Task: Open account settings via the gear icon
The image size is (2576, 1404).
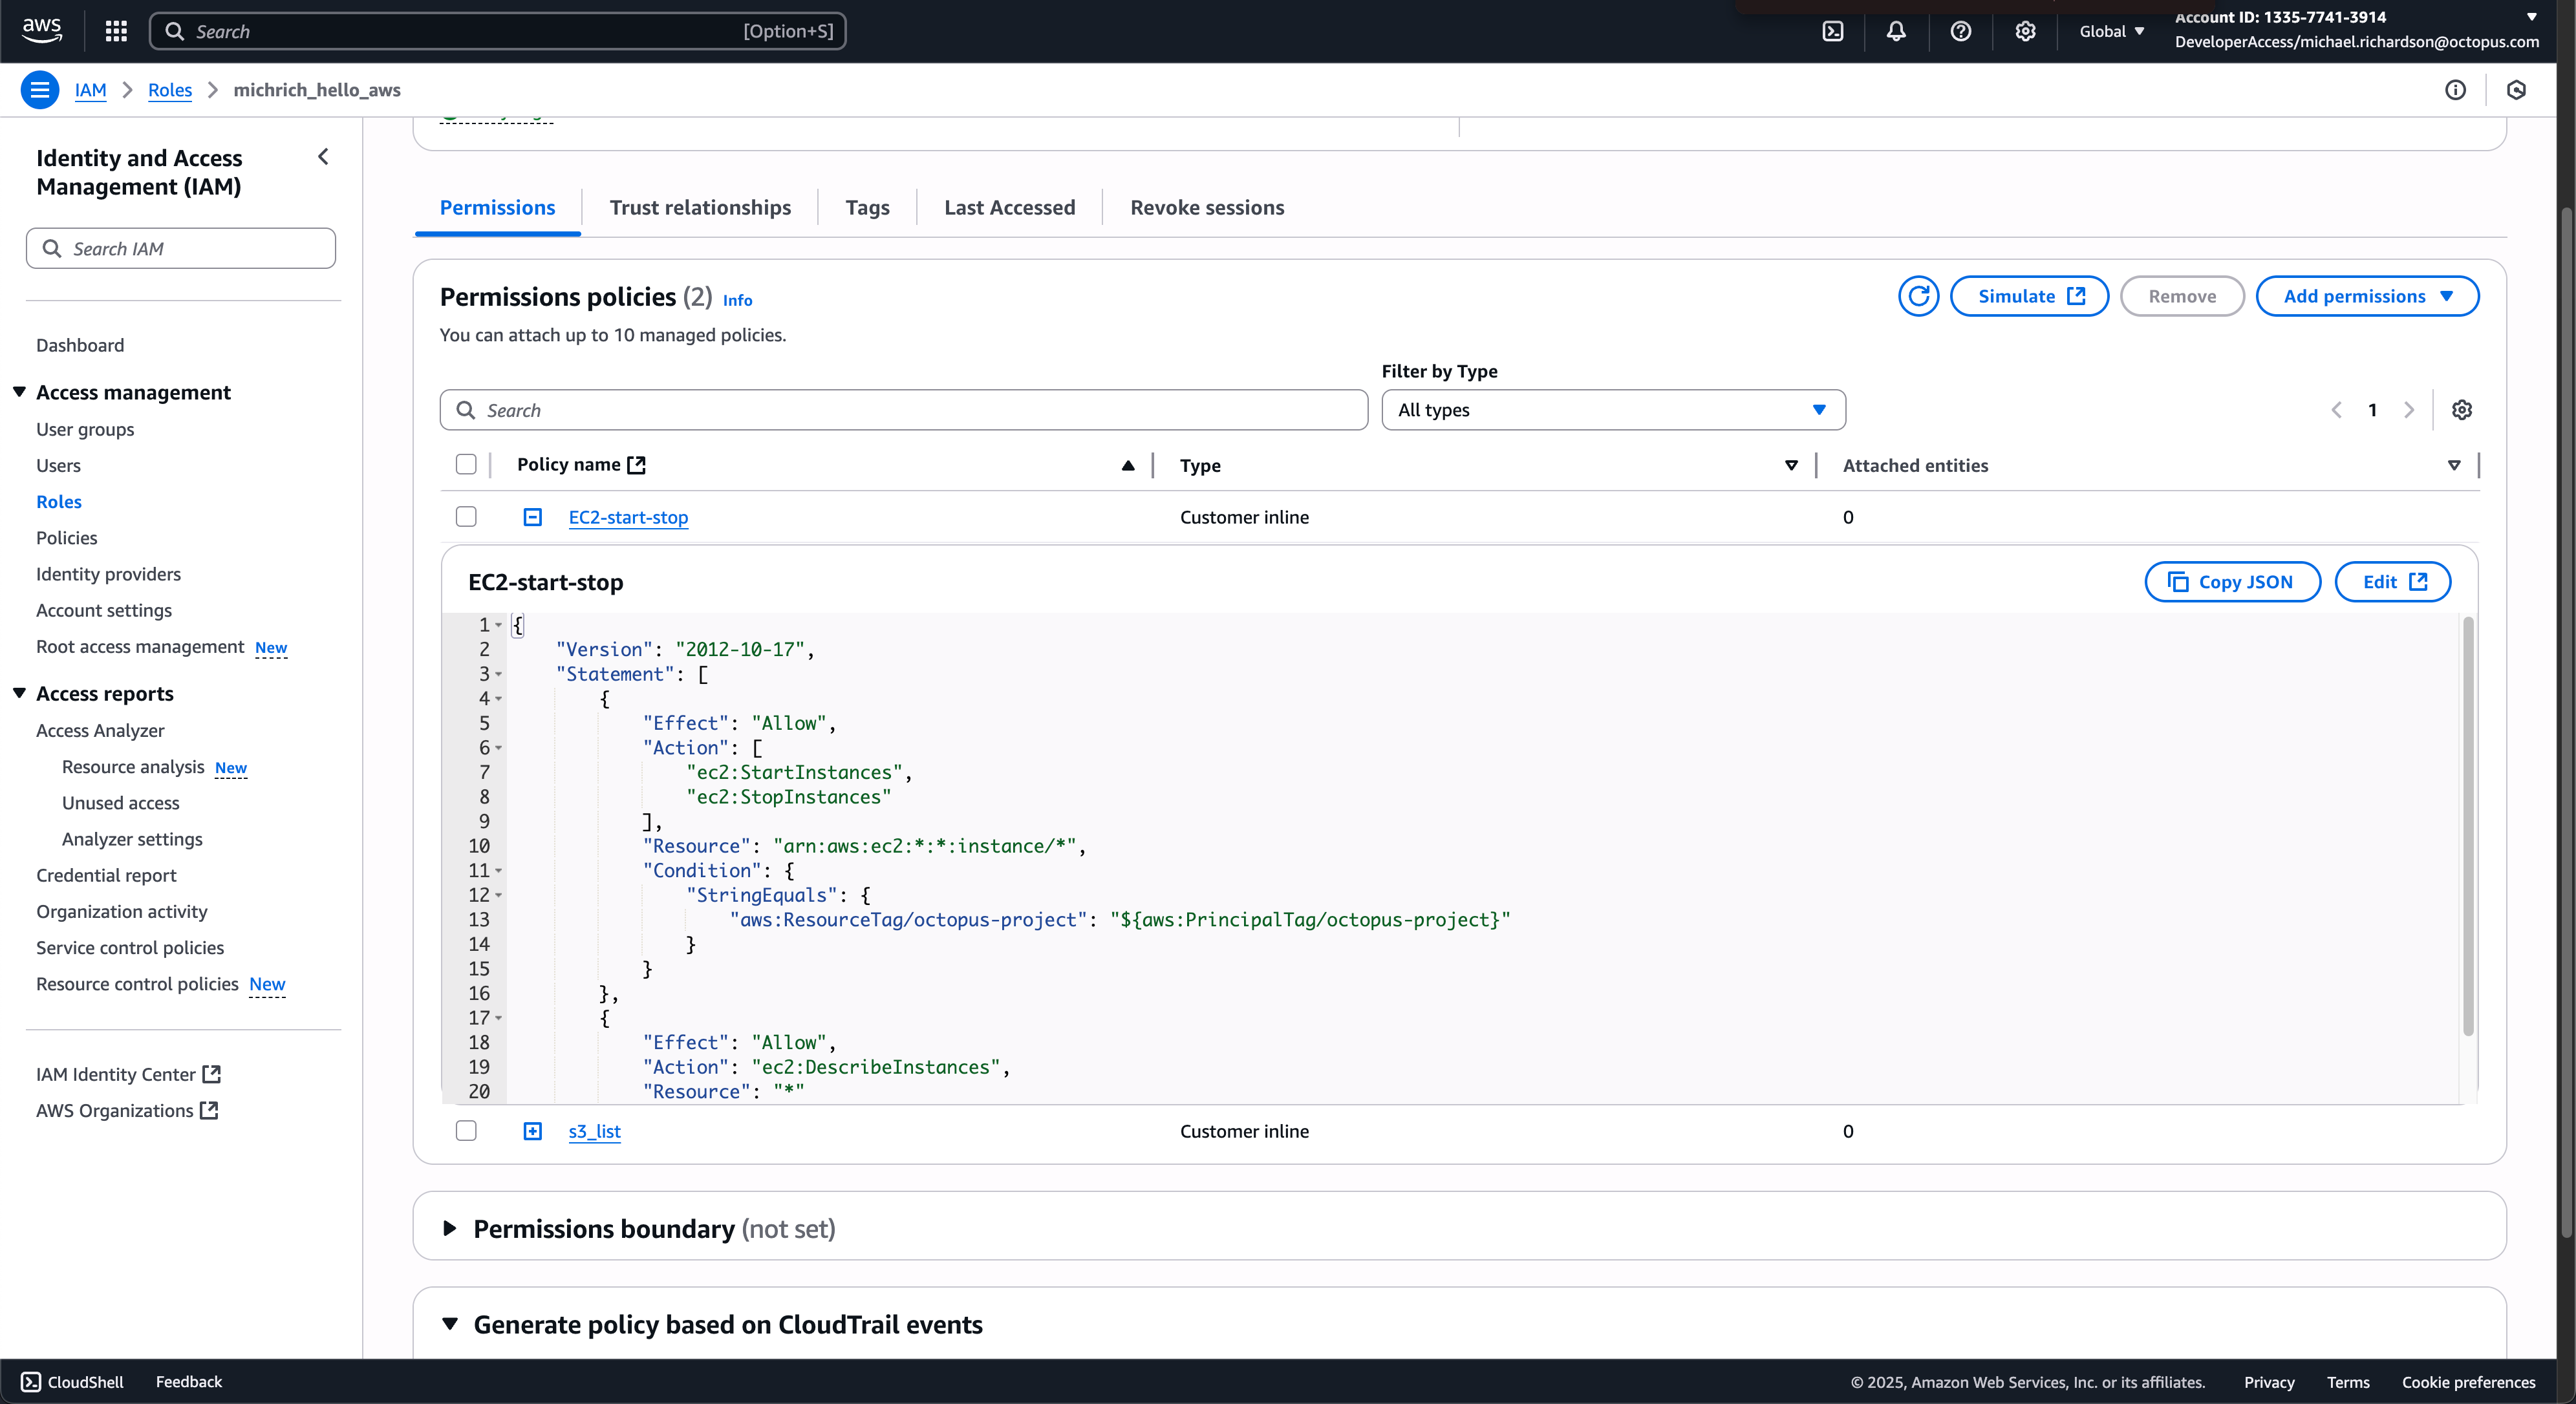Action: click(2026, 31)
